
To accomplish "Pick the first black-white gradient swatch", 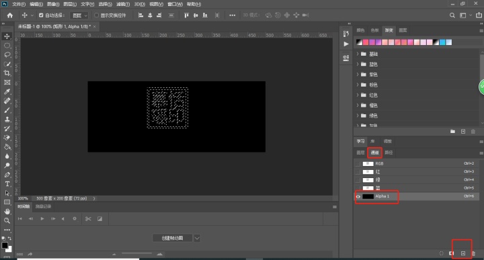I will [x=359, y=42].
